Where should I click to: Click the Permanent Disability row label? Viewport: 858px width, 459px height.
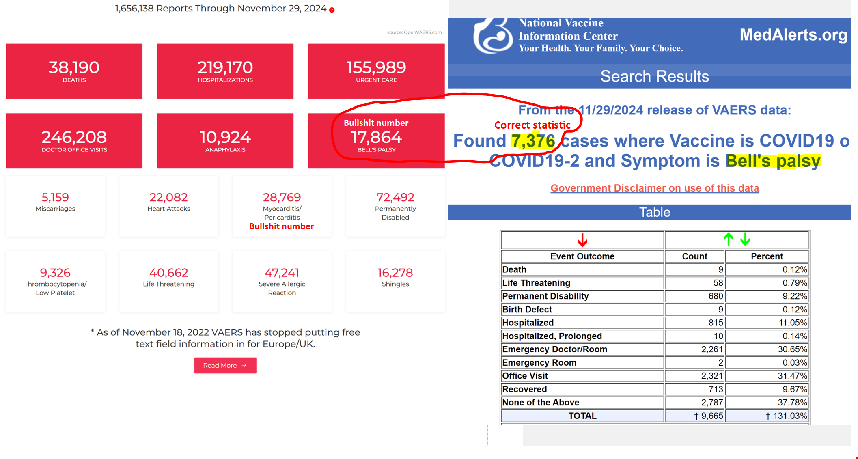click(x=545, y=296)
